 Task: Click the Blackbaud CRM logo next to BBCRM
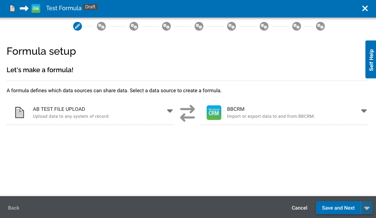click(214, 113)
